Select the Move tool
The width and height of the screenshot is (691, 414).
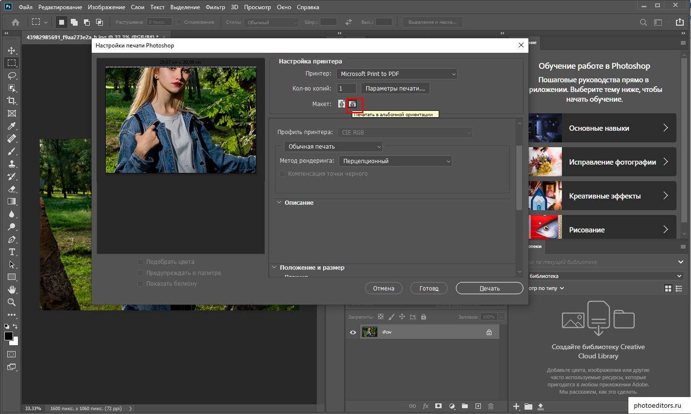(x=12, y=50)
